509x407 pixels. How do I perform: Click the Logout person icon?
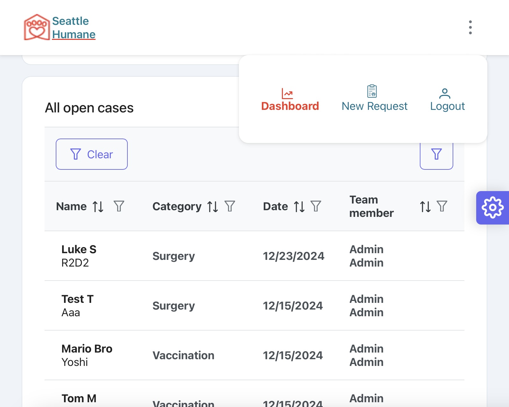coord(445,93)
